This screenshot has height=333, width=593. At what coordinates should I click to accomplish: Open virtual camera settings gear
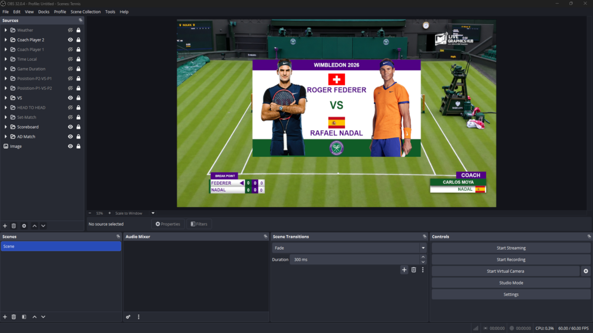click(x=586, y=271)
